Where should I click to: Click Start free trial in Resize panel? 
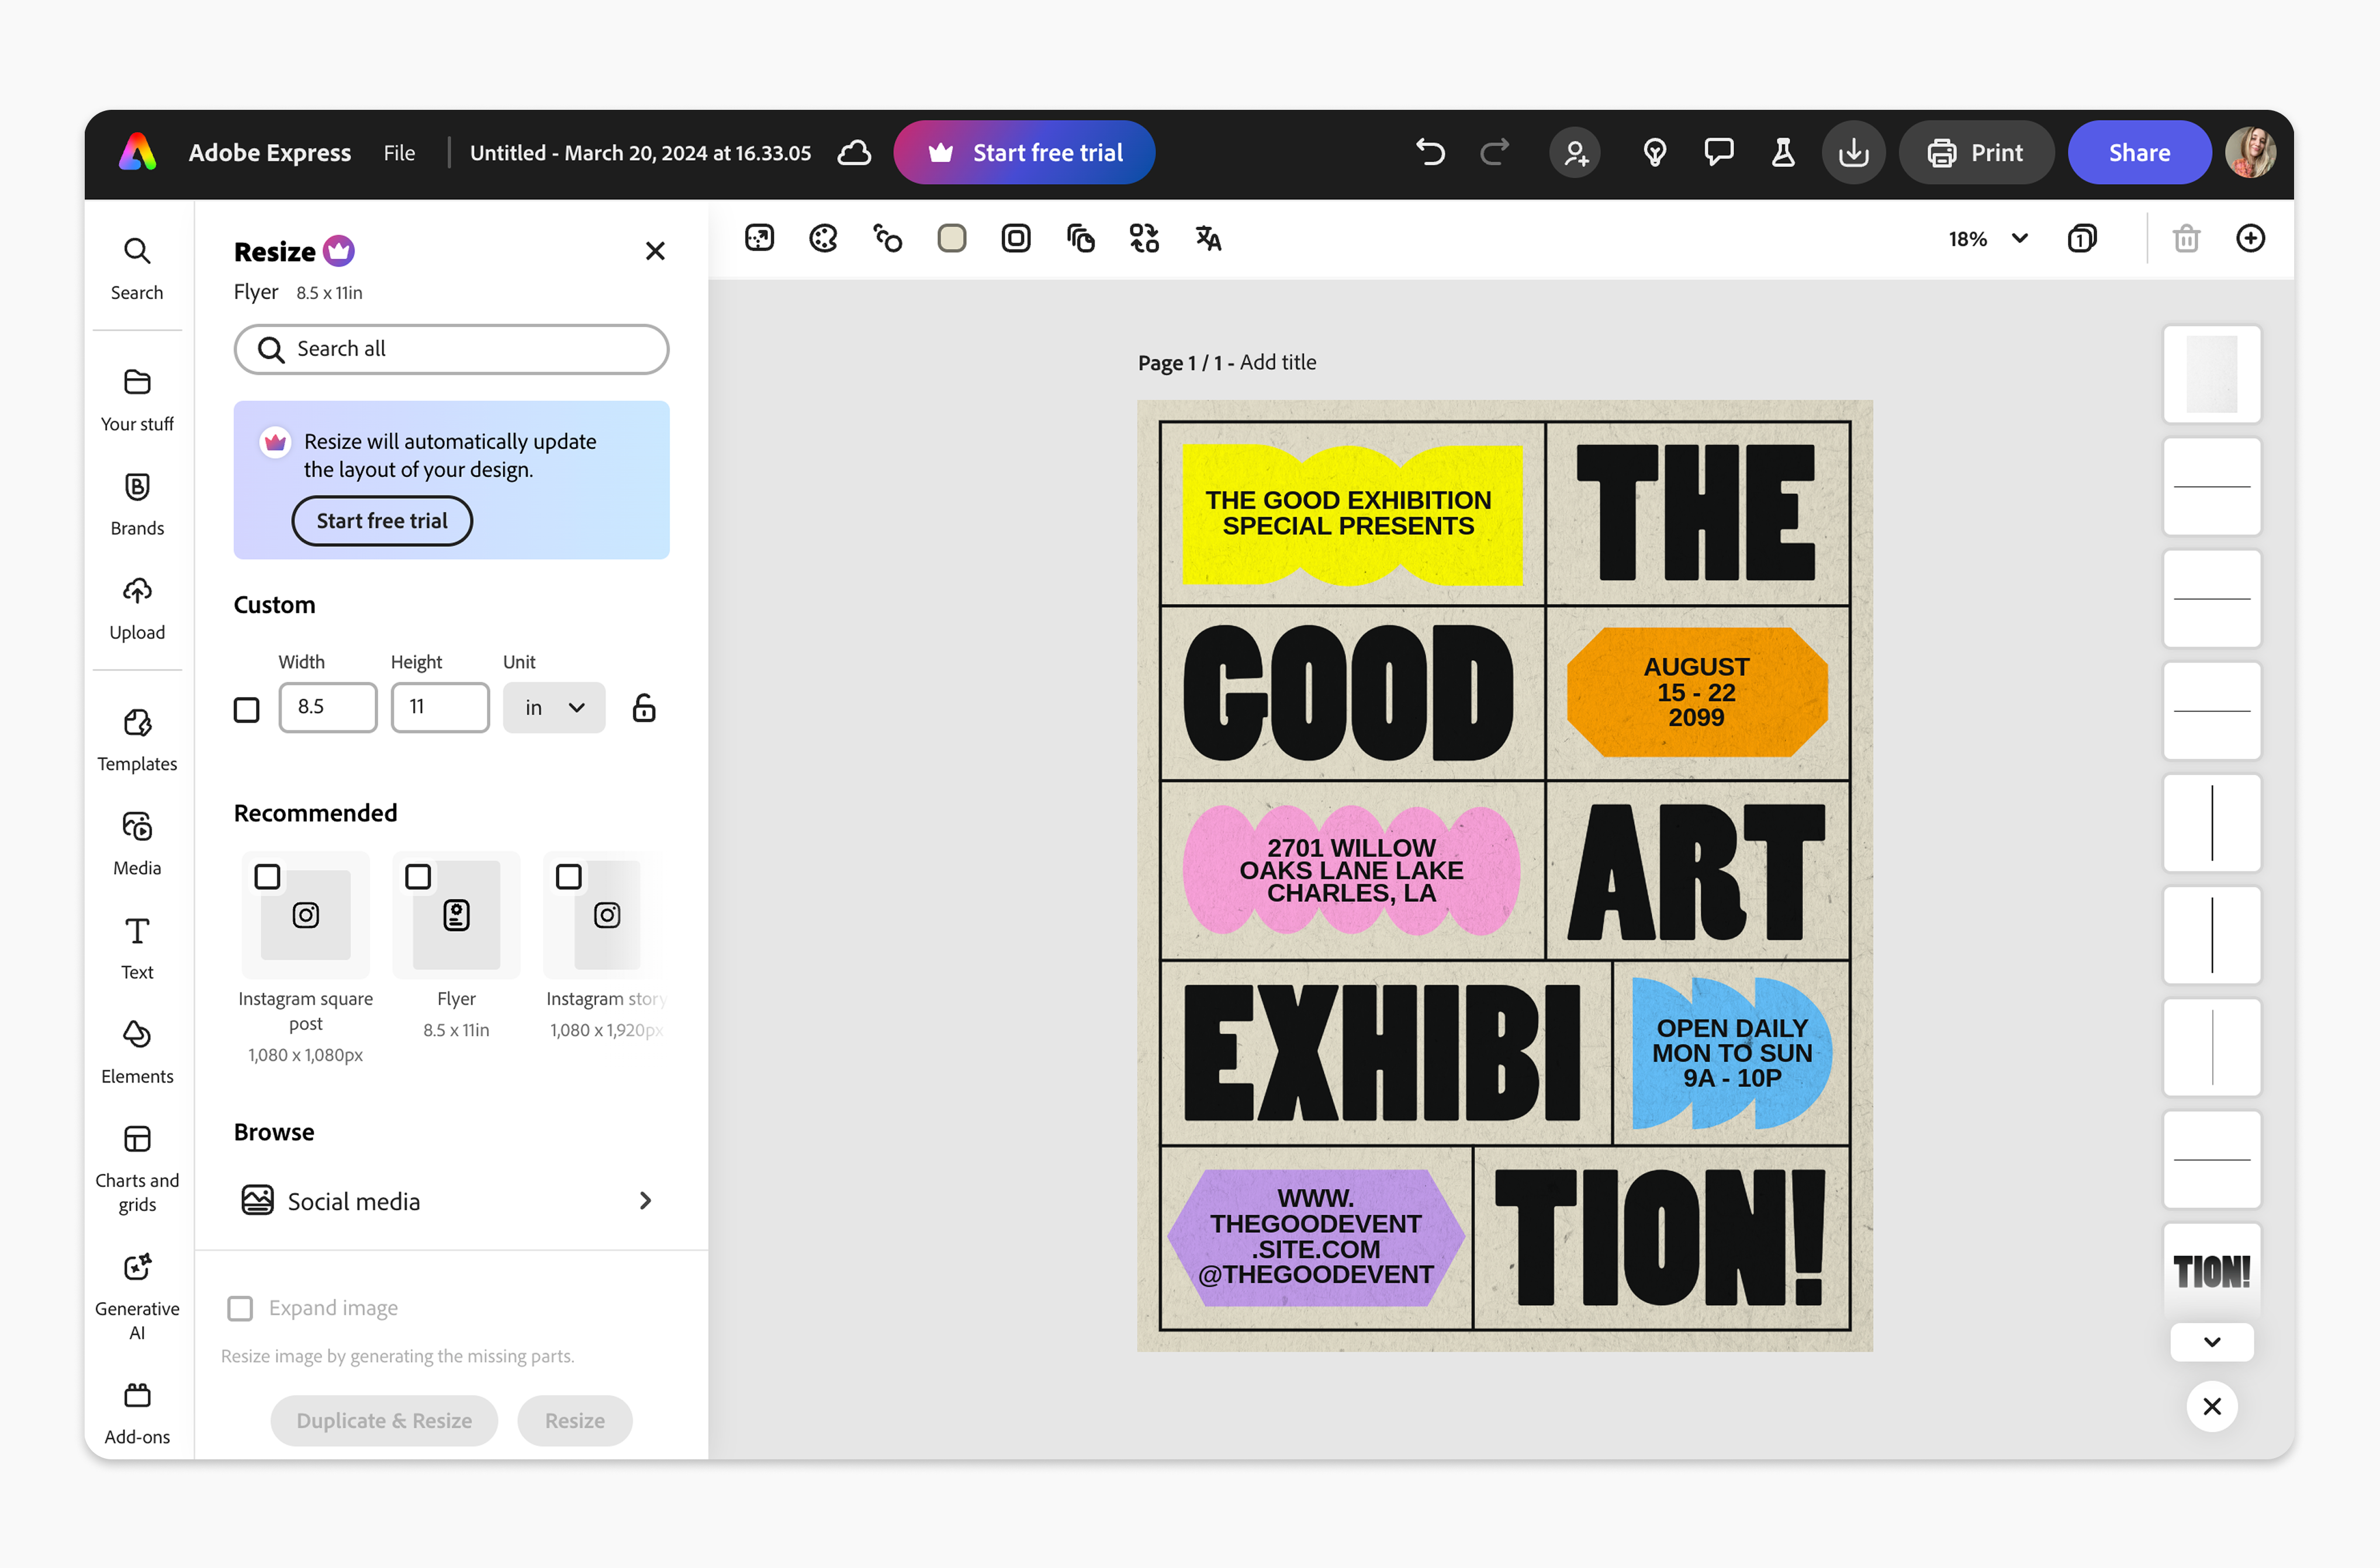382,521
